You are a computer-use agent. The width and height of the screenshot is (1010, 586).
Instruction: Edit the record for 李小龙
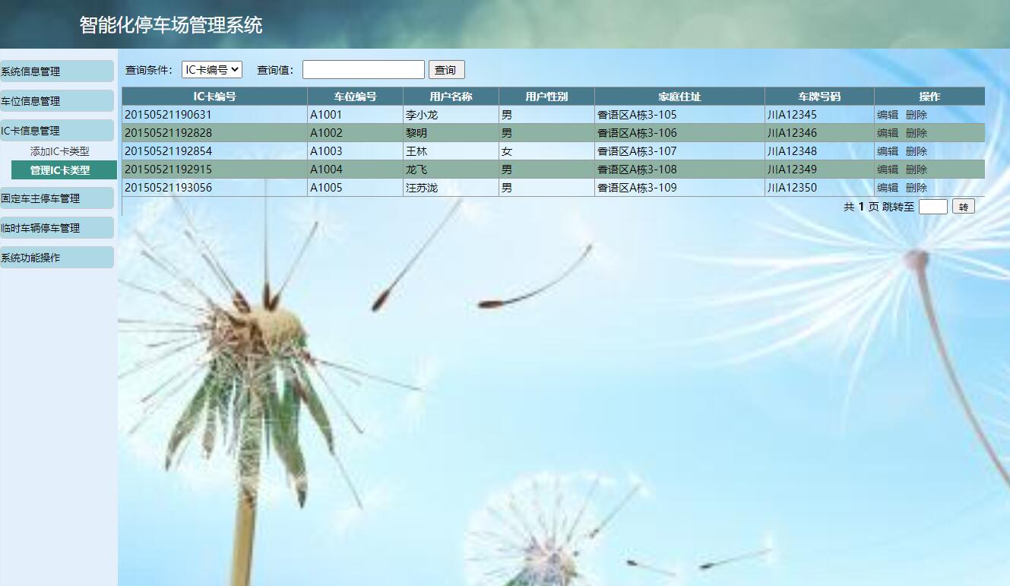click(886, 113)
